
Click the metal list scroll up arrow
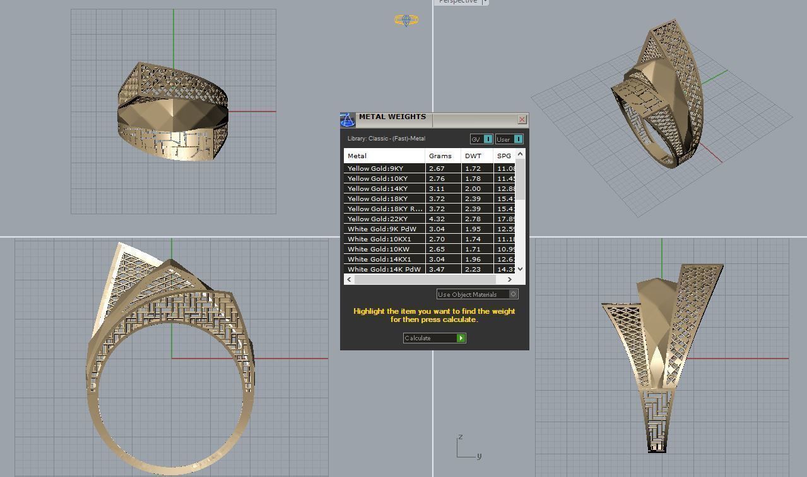click(520, 154)
